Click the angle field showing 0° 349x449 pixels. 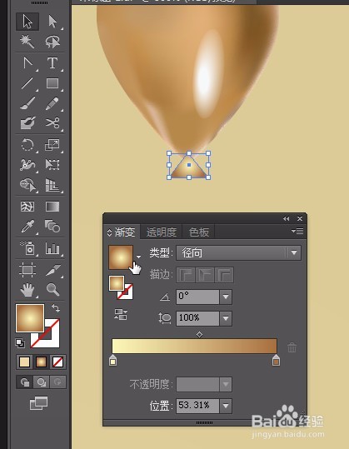(x=197, y=297)
